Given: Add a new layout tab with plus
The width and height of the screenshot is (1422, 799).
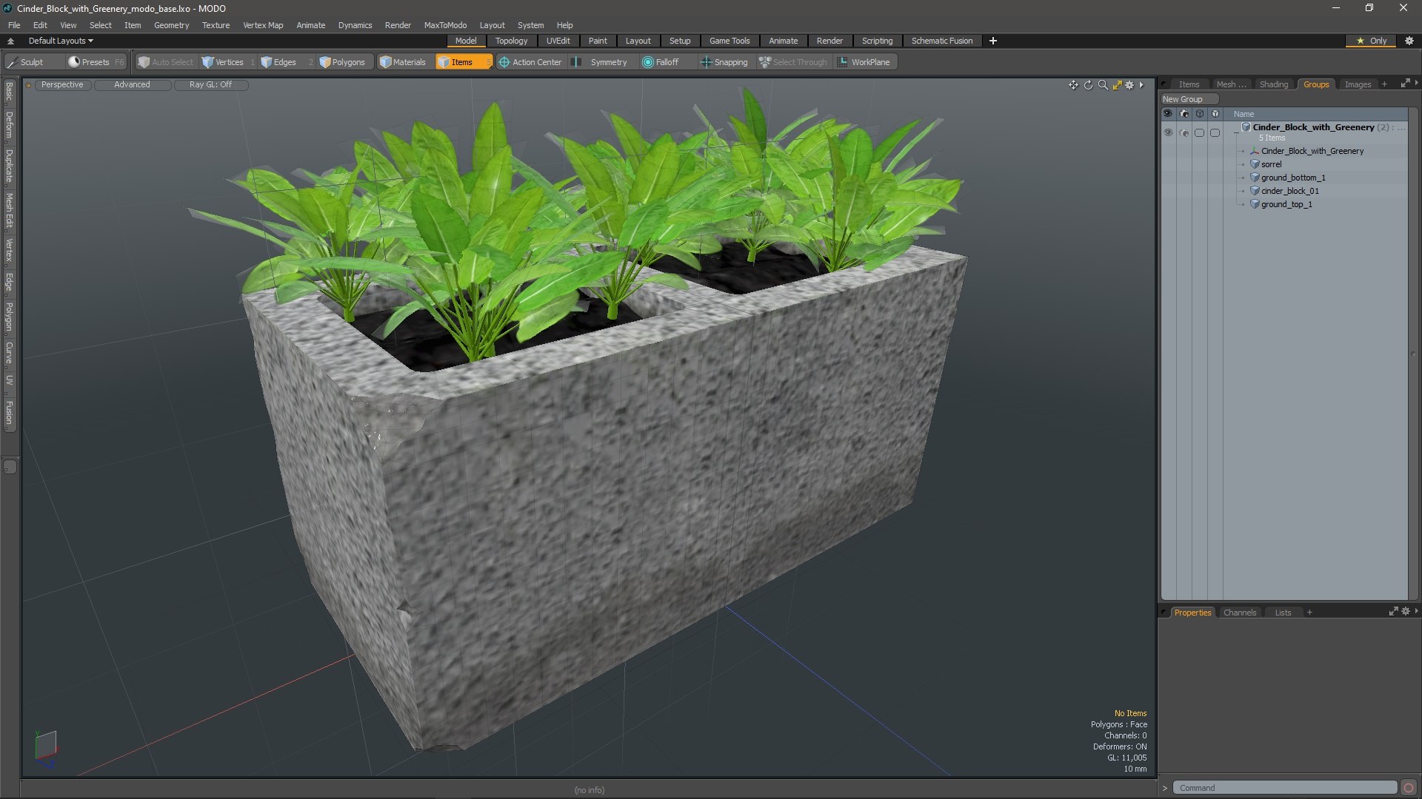Looking at the screenshot, I should [x=992, y=41].
